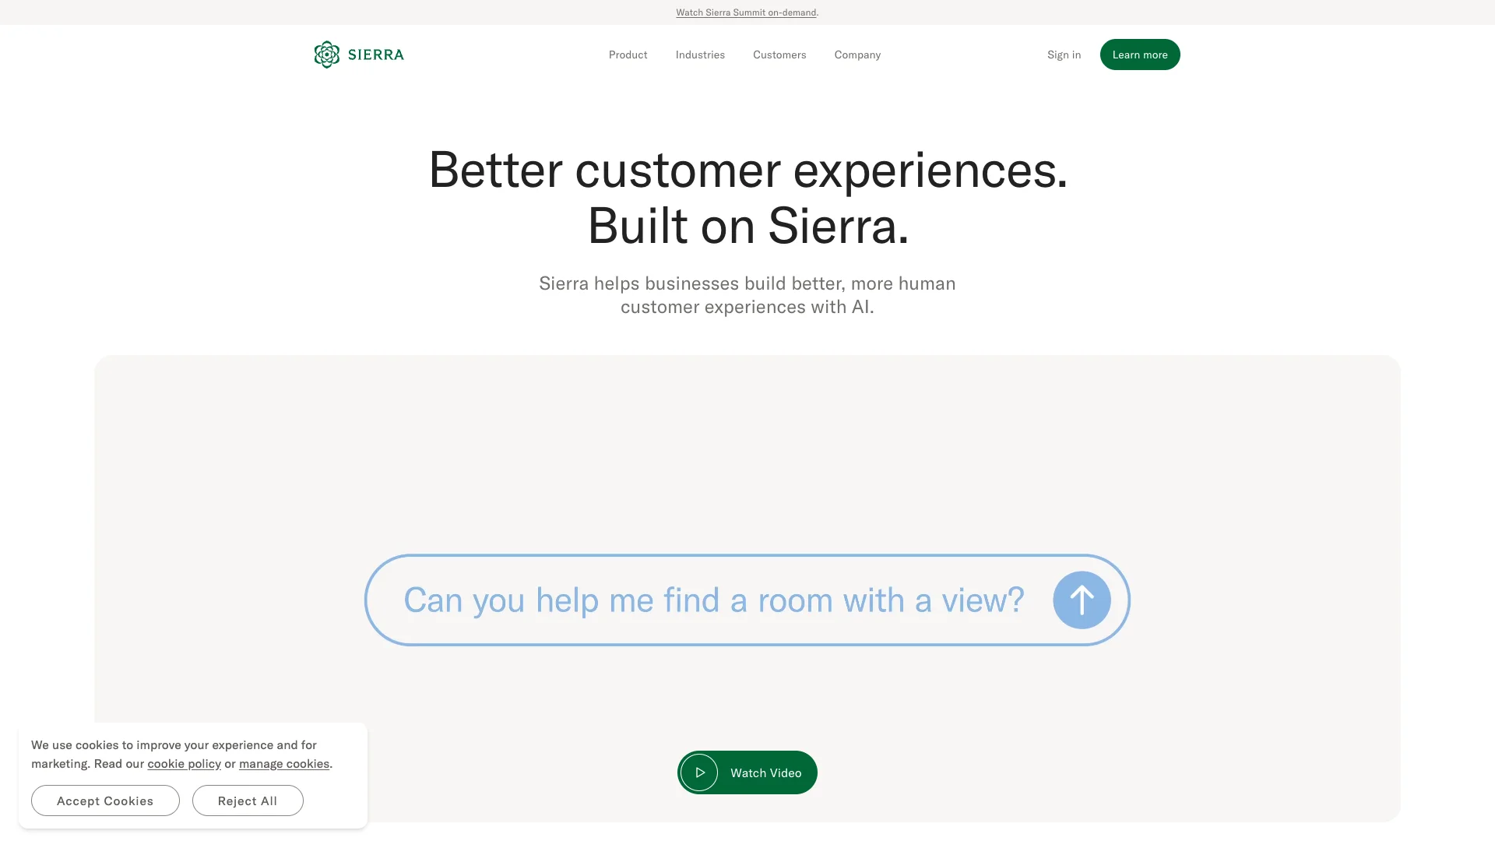Click the Watch Video button label
Viewport: 1495px width, 841px height.
(765, 772)
